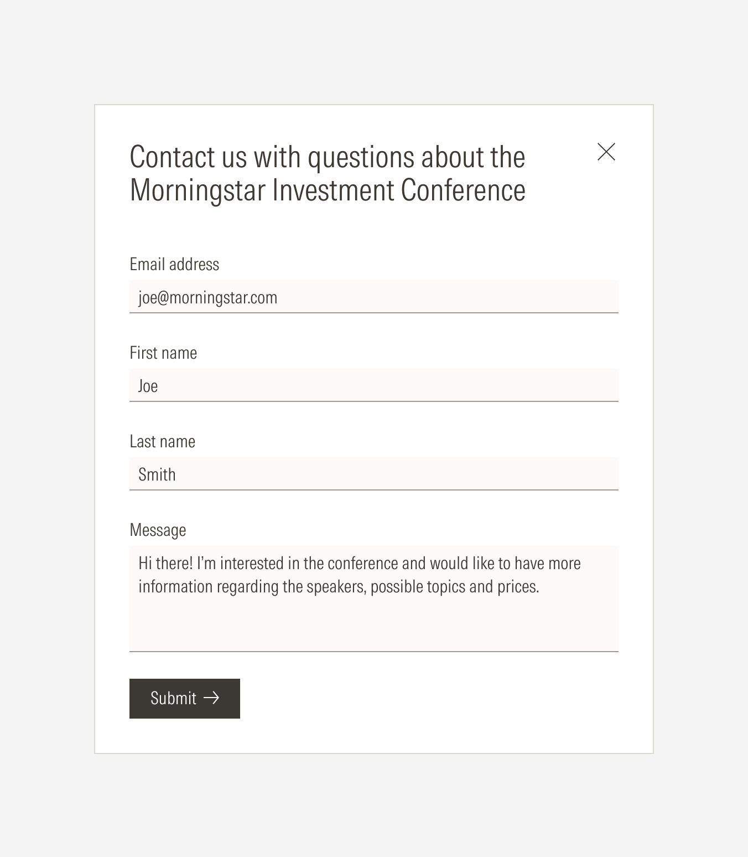Click the word 'Submit' on the dark button
This screenshot has height=857, width=748.
[173, 698]
